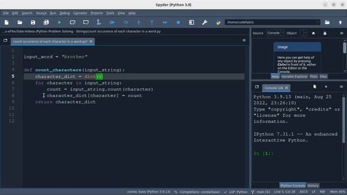Viewport: 347px width, 195px height.
Task: Open Source dropdown showing Console
Action: click(x=275, y=33)
